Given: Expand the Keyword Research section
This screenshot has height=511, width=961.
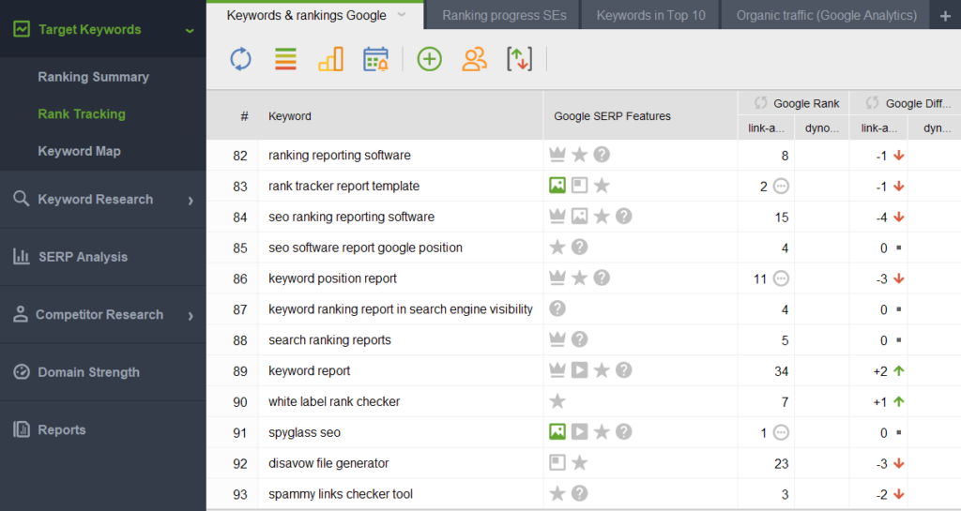Looking at the screenshot, I should click(191, 200).
